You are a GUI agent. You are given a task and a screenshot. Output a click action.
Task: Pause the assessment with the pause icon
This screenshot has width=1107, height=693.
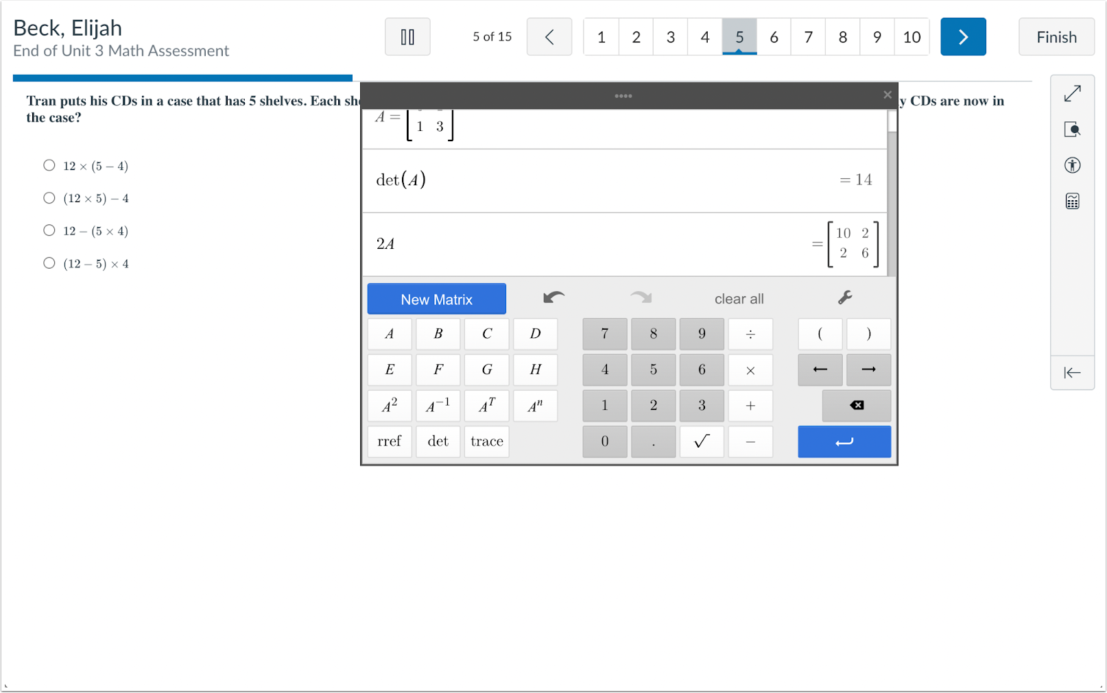[x=407, y=37]
